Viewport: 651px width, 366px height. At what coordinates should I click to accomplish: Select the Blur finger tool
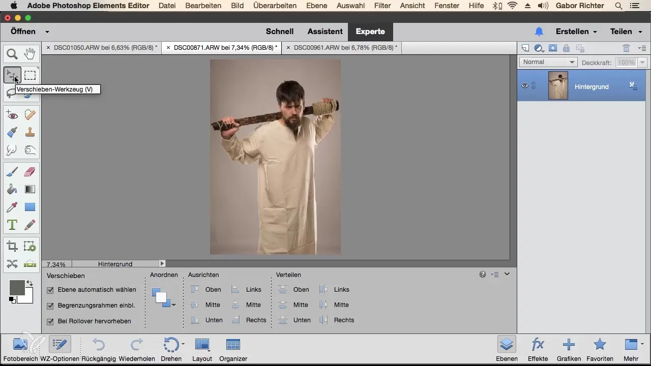[x=12, y=150]
